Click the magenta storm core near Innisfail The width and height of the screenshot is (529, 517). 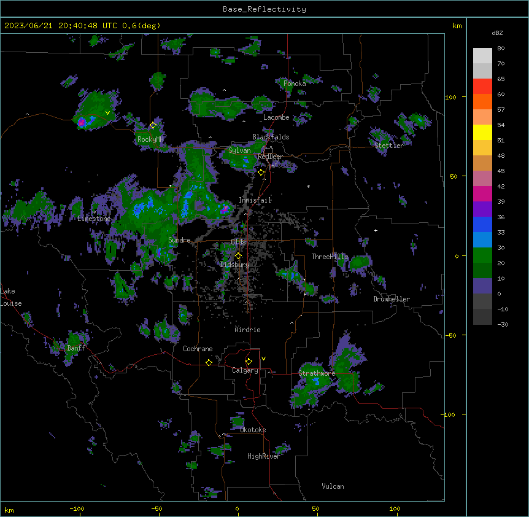(x=225, y=209)
